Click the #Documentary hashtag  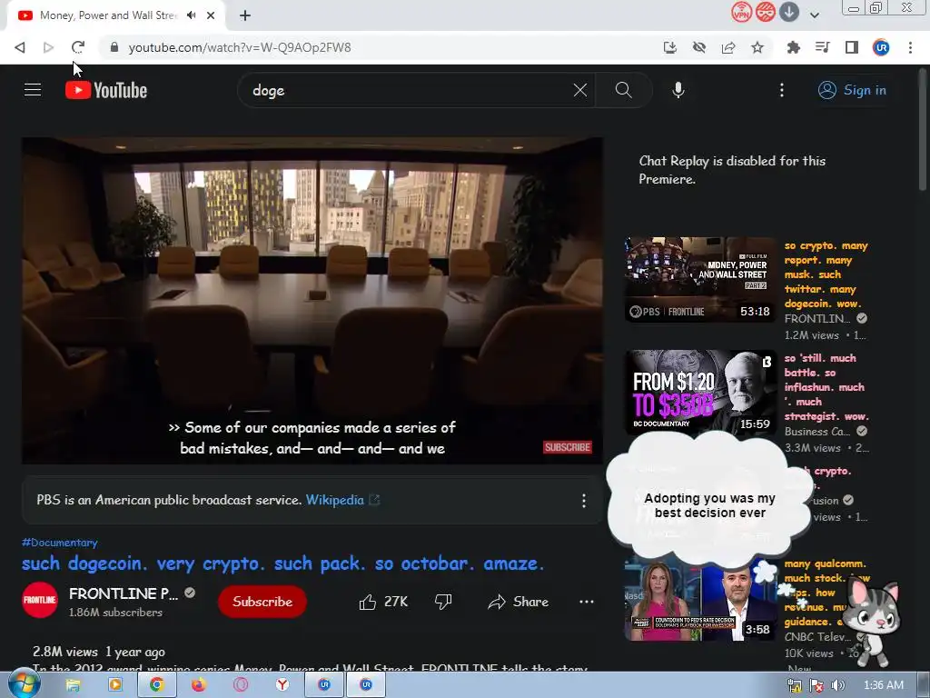(59, 543)
